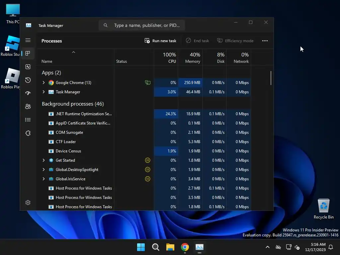Sort by the Network column header
This screenshot has height=255, width=340.
pos(239,57)
